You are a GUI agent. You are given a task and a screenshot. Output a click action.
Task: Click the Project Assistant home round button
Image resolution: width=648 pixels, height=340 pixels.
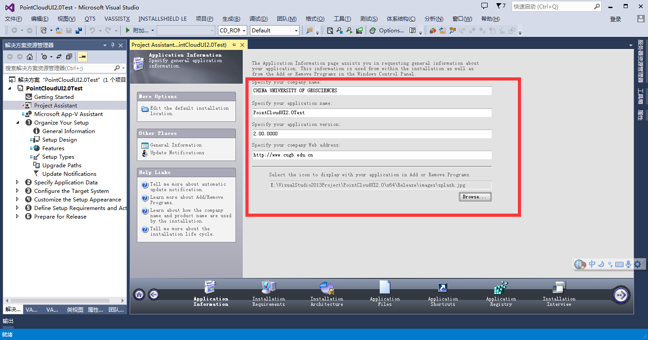point(140,295)
